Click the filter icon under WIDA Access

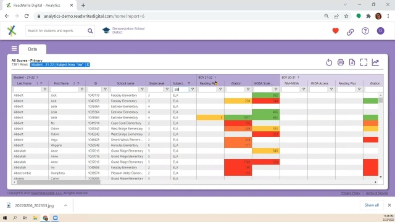click(331, 89)
